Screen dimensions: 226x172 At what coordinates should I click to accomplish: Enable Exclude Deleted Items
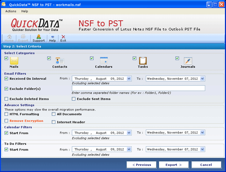click(6, 99)
